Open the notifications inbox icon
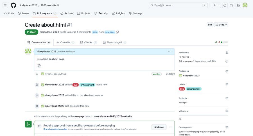 [x=238, y=5]
